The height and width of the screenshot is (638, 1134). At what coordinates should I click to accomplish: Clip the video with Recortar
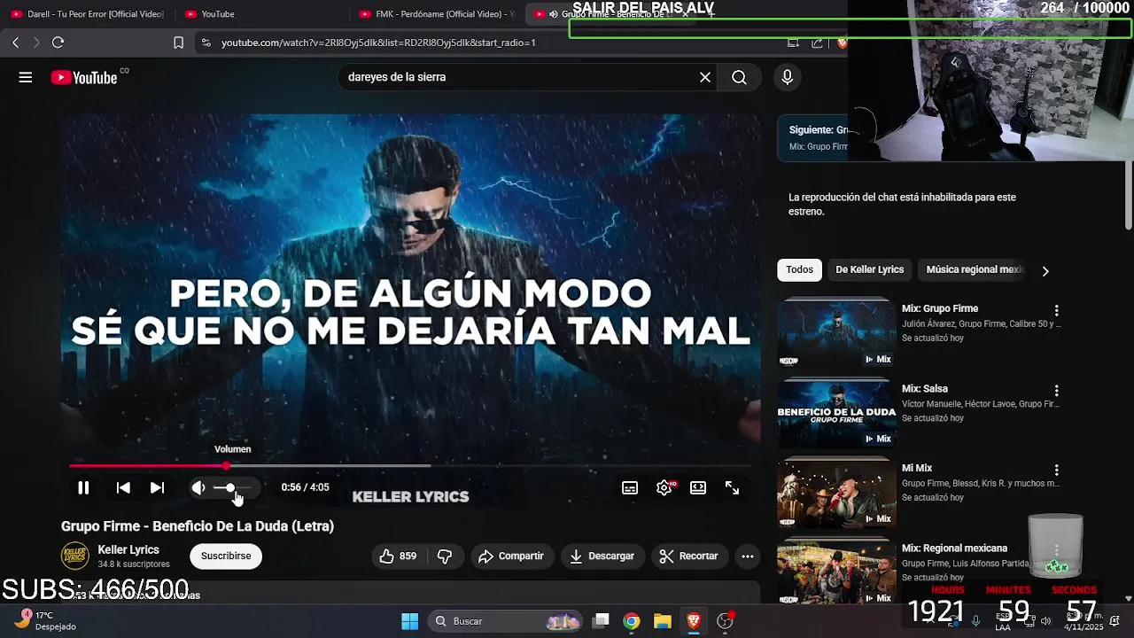[688, 556]
